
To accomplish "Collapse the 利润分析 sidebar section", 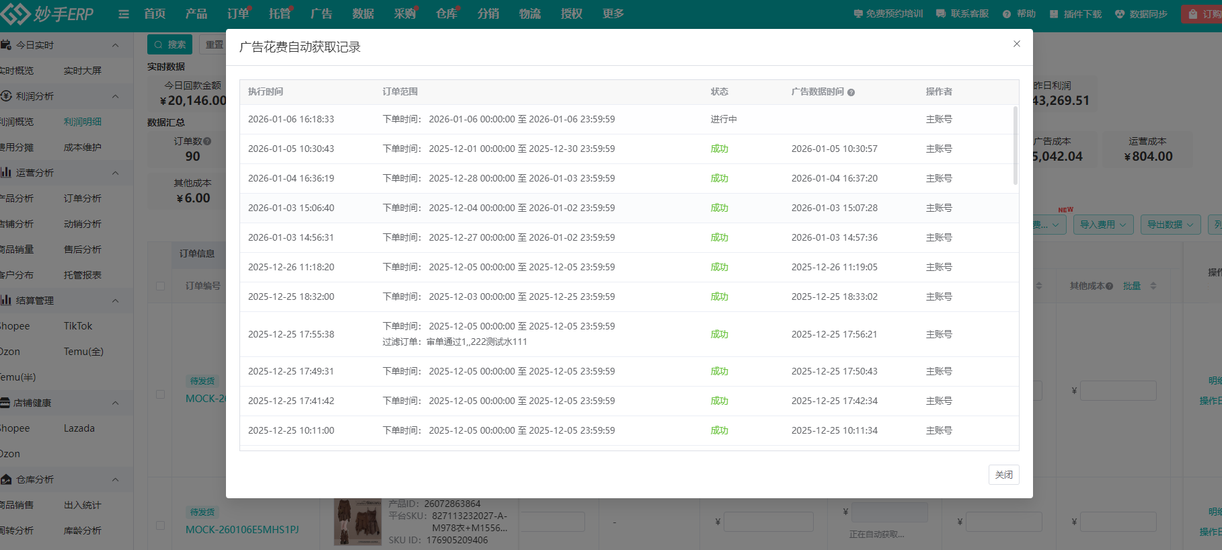I will click(115, 96).
